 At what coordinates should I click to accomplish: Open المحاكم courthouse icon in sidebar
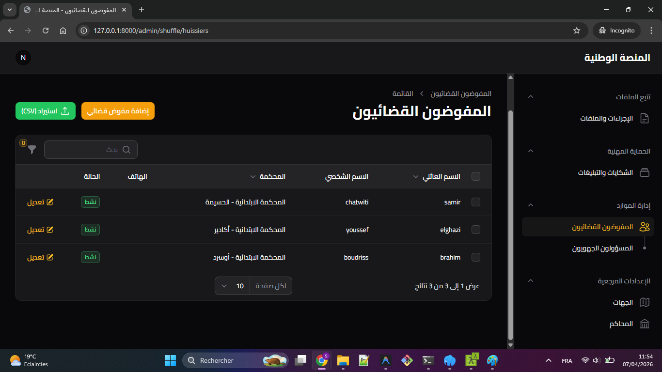point(644,324)
